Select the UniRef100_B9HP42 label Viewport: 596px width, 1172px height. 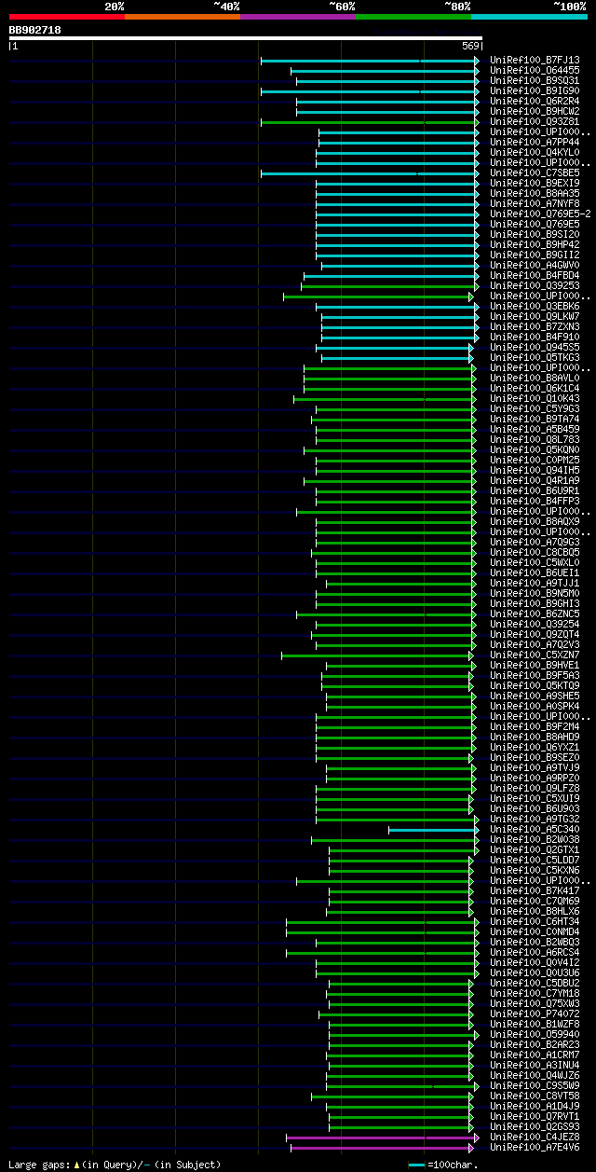(535, 244)
